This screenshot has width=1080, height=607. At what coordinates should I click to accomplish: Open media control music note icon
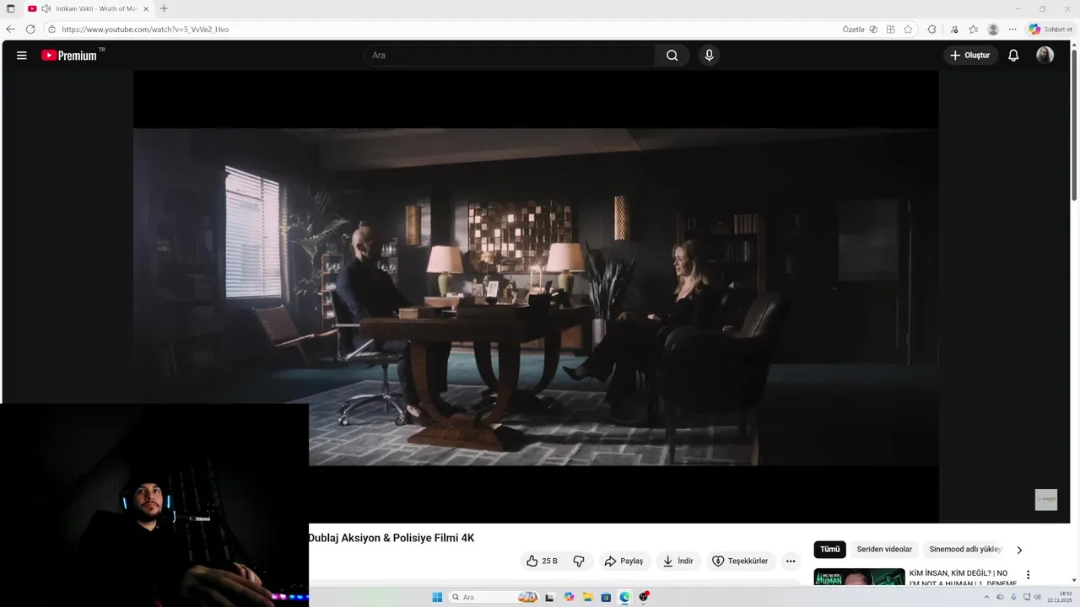click(954, 30)
